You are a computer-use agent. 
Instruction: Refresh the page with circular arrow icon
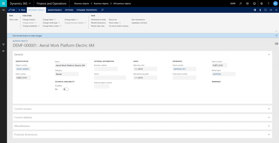click(x=265, y=10)
